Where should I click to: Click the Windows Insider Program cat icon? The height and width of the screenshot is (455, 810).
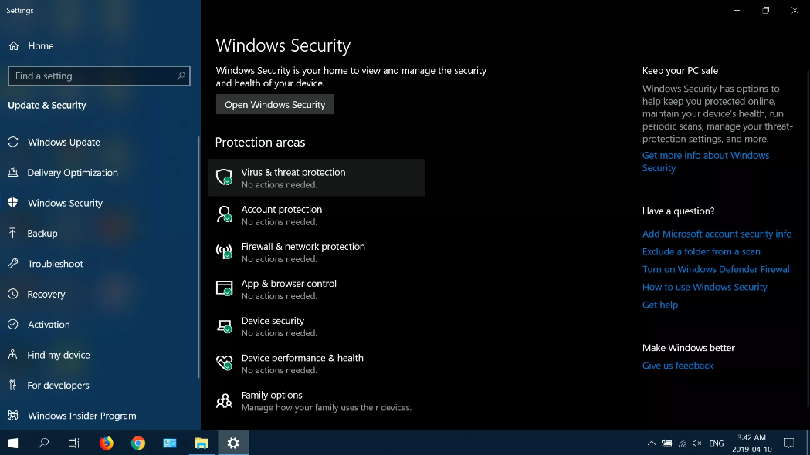pos(13,415)
